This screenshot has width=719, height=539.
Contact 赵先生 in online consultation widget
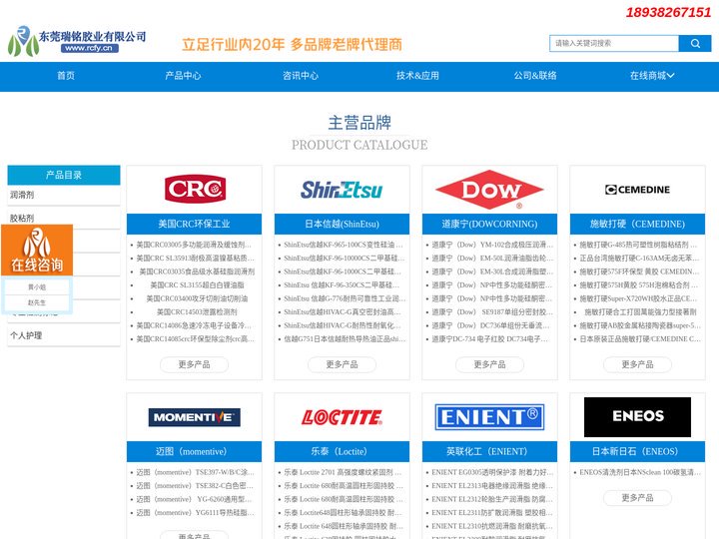[x=37, y=302]
